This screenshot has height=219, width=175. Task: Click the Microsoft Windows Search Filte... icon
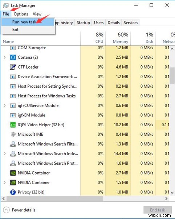tap(13, 144)
